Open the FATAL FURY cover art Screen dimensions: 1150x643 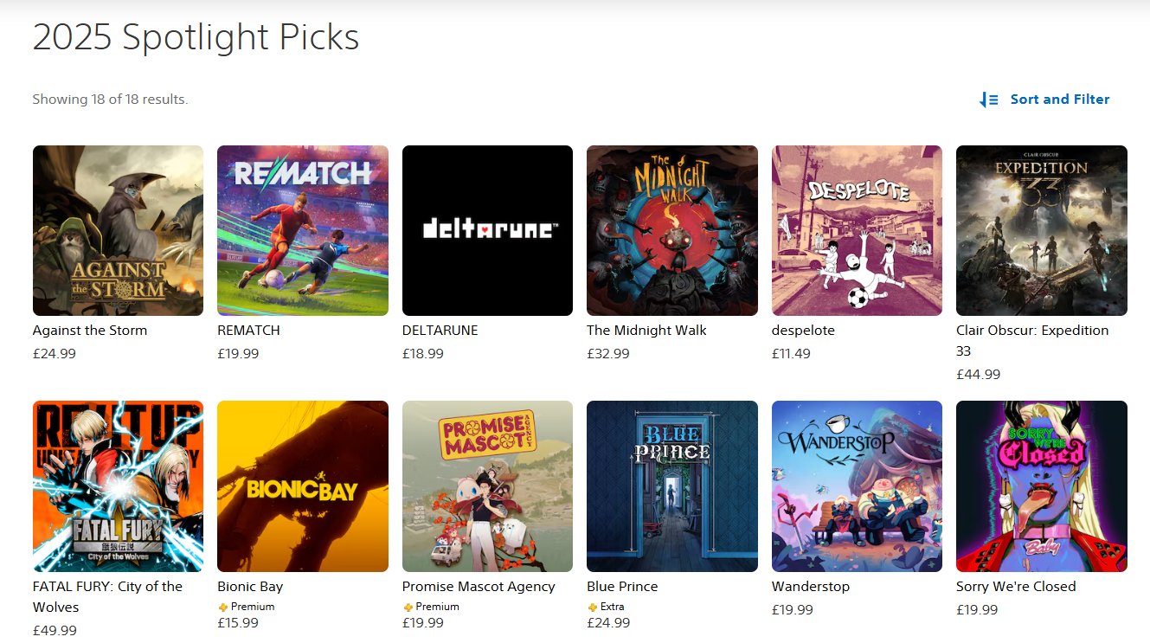tap(118, 485)
